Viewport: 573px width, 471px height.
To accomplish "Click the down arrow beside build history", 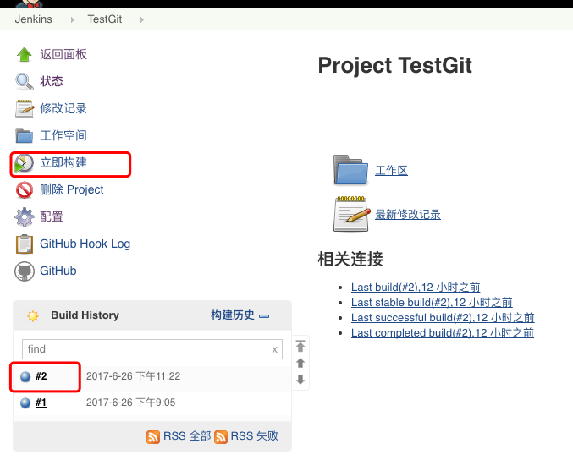I will (300, 380).
